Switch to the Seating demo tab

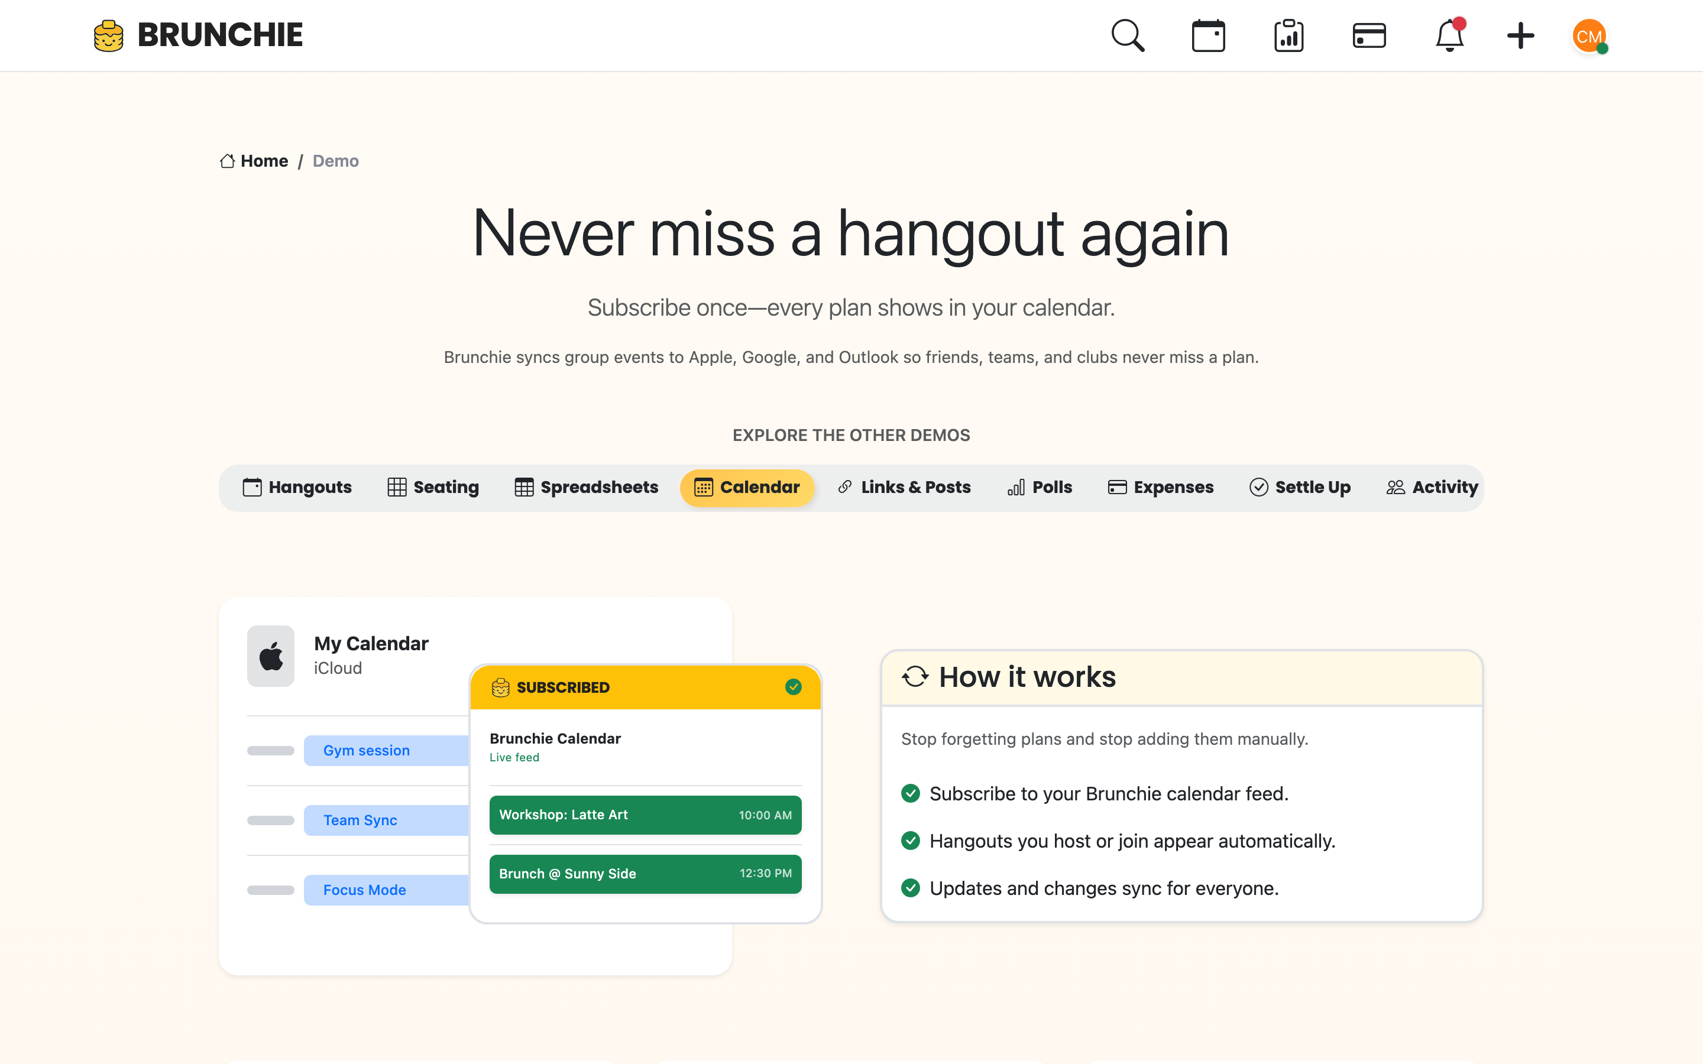point(433,487)
